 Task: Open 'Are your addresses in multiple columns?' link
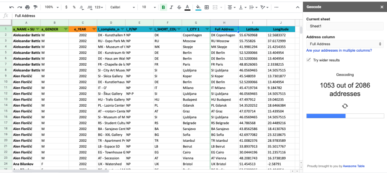[x=339, y=51]
